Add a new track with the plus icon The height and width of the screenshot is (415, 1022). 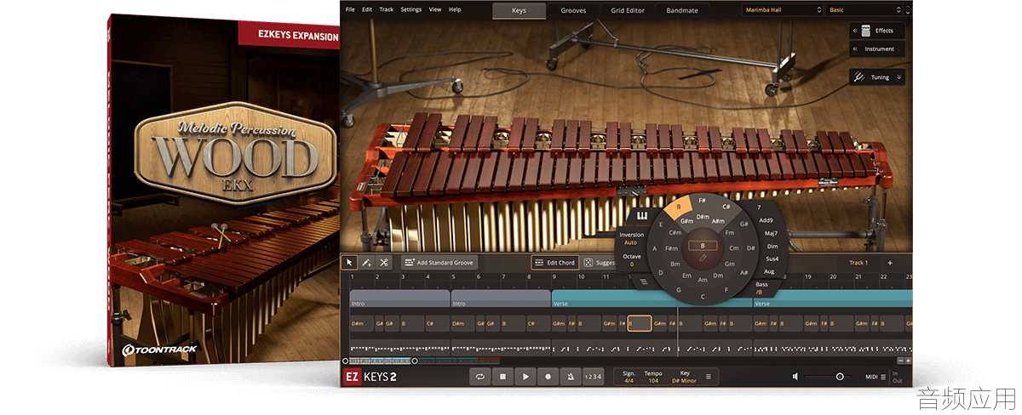click(890, 263)
